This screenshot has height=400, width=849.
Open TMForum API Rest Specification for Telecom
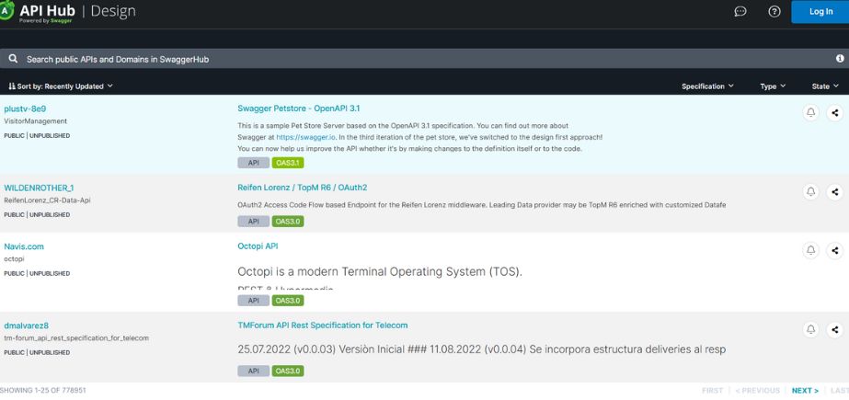[x=323, y=326]
